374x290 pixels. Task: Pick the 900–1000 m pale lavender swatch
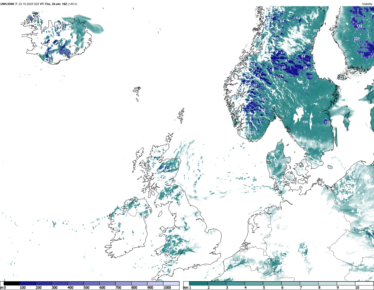tap(155, 283)
